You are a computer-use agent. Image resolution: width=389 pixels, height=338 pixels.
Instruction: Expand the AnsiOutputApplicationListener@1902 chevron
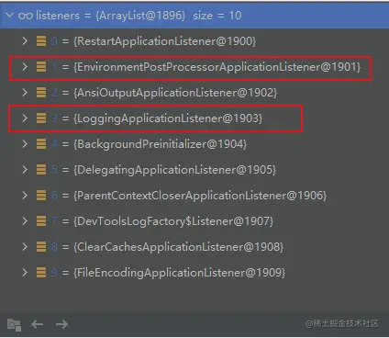pos(25,93)
